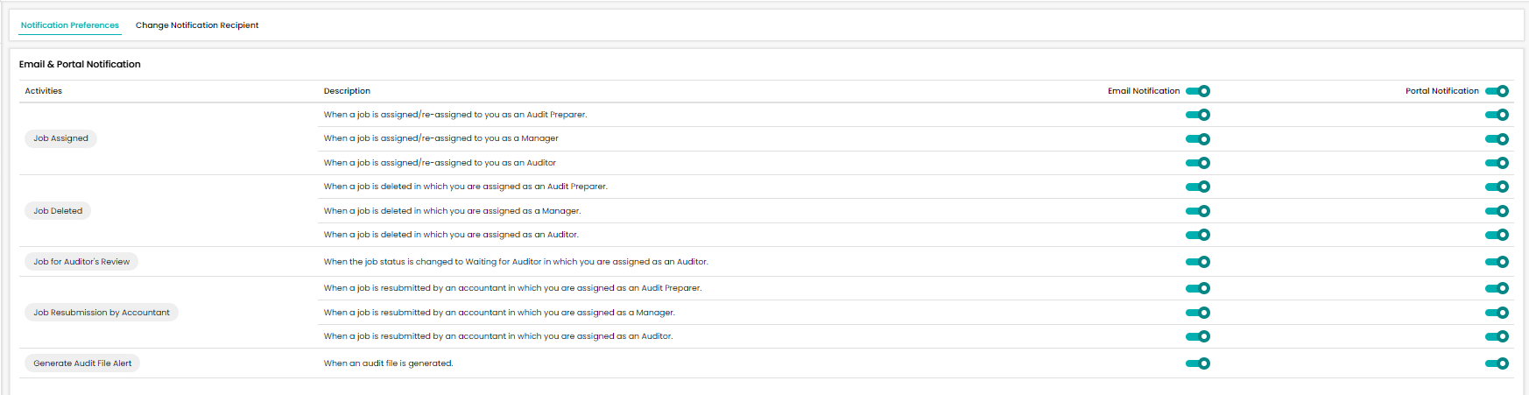Toggle email for job deleted as Audit Preparer
This screenshot has width=1529, height=395.
coord(1198,187)
